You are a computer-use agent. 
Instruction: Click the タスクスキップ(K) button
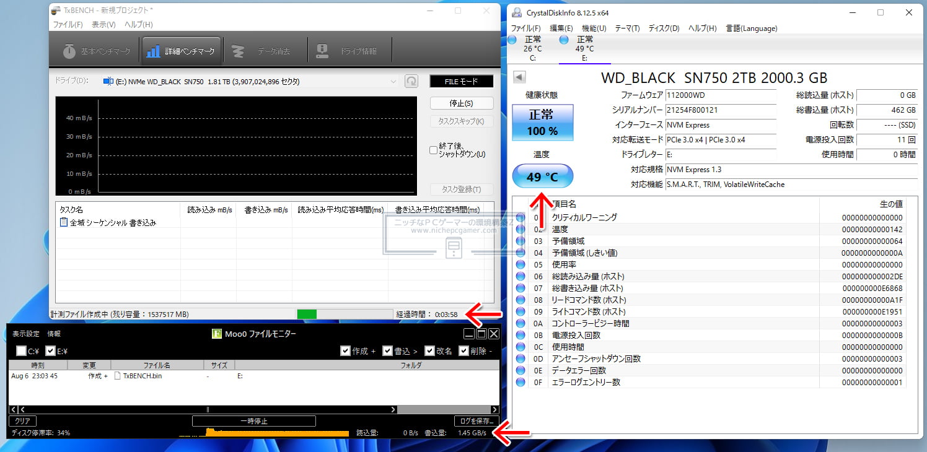[462, 121]
